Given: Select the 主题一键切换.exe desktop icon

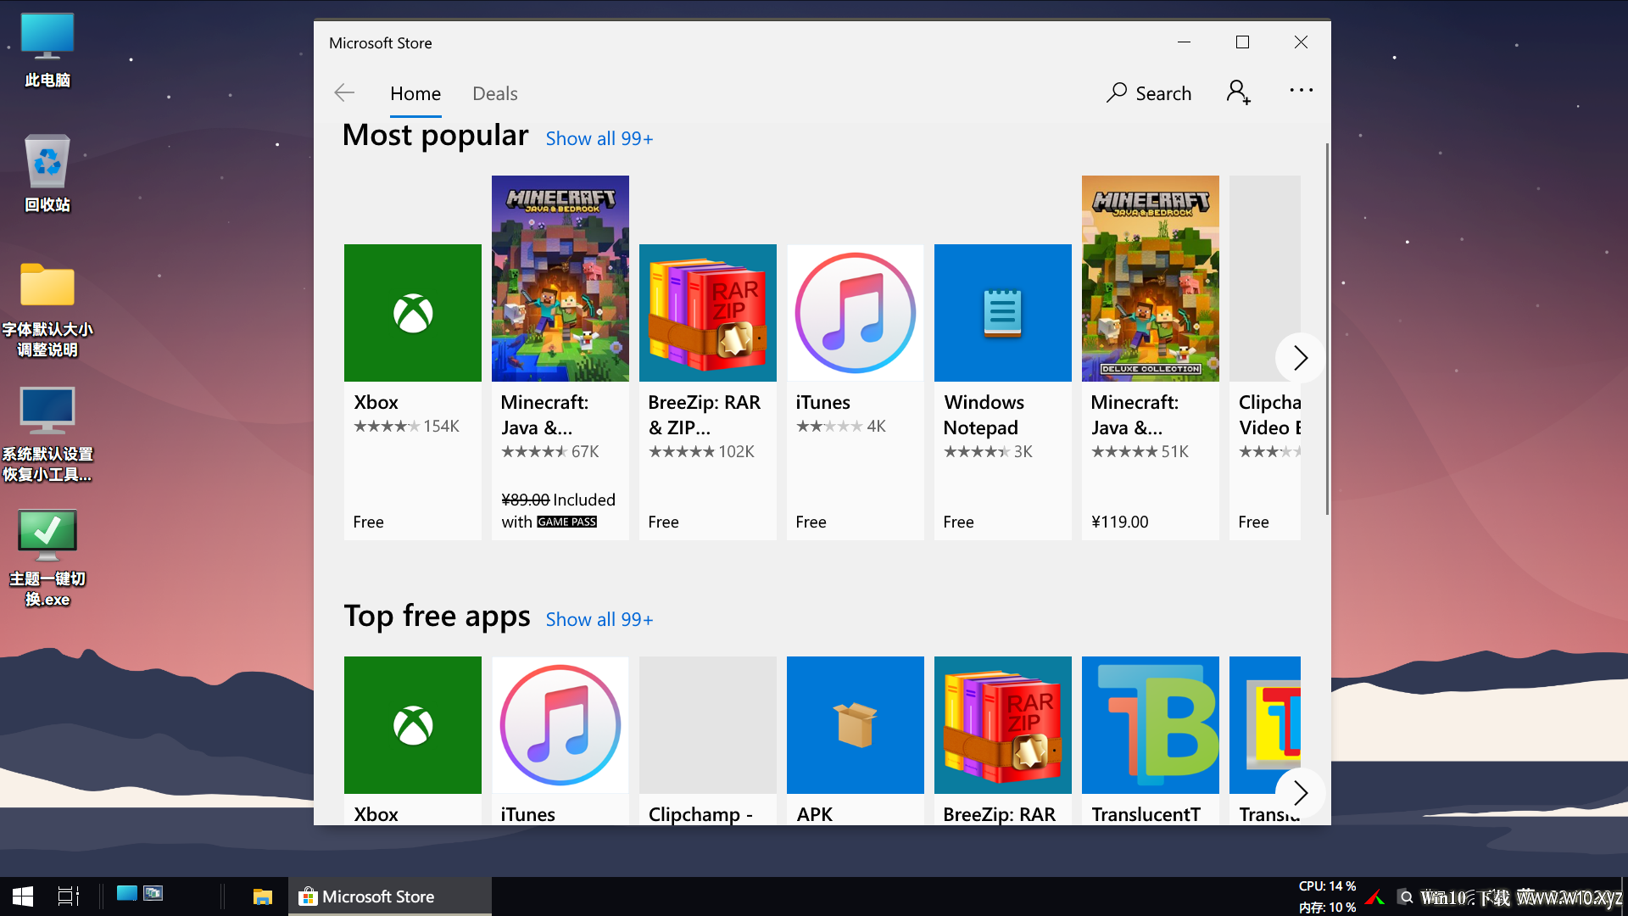Looking at the screenshot, I should coord(47,558).
